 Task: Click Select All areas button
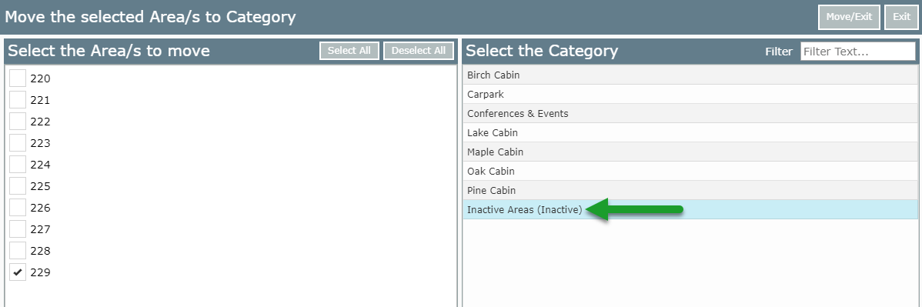(349, 51)
